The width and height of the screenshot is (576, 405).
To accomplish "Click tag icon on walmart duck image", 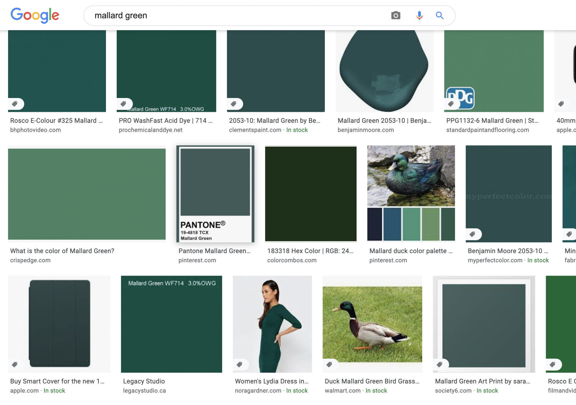I will coord(329,364).
